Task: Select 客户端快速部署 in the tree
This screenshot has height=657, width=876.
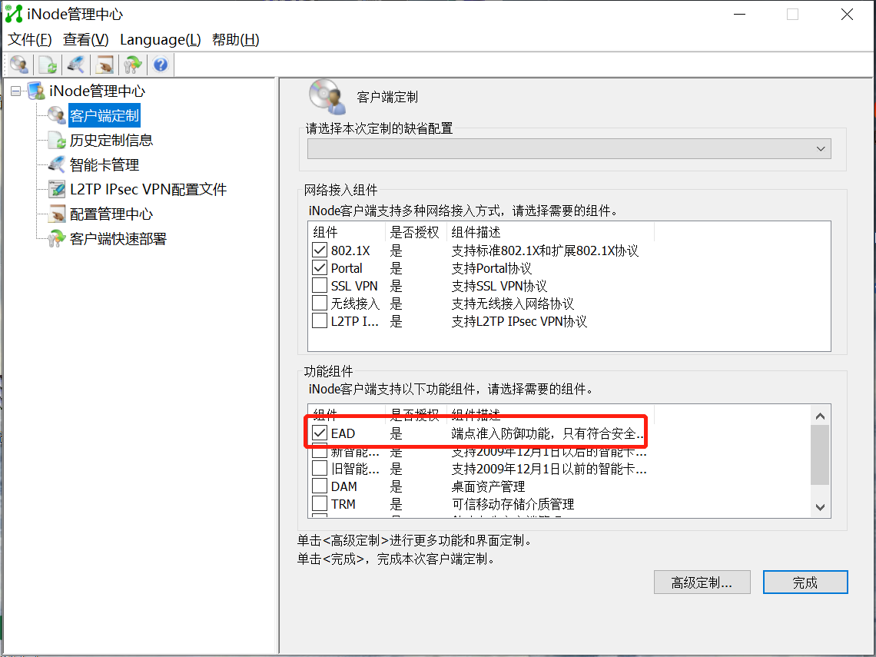Action: [118, 238]
